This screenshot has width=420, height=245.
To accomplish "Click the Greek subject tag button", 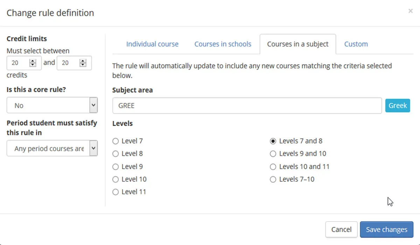I will [398, 106].
